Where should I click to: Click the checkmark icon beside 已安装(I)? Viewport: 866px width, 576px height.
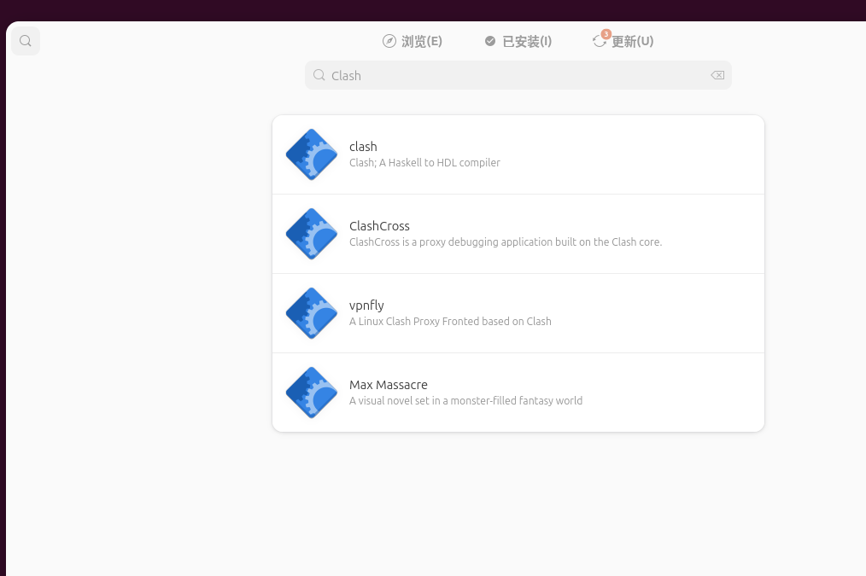(490, 41)
